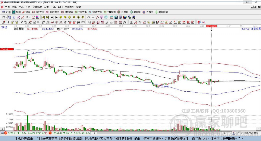Open the 六角形 hexagon tool

tap(148, 12)
